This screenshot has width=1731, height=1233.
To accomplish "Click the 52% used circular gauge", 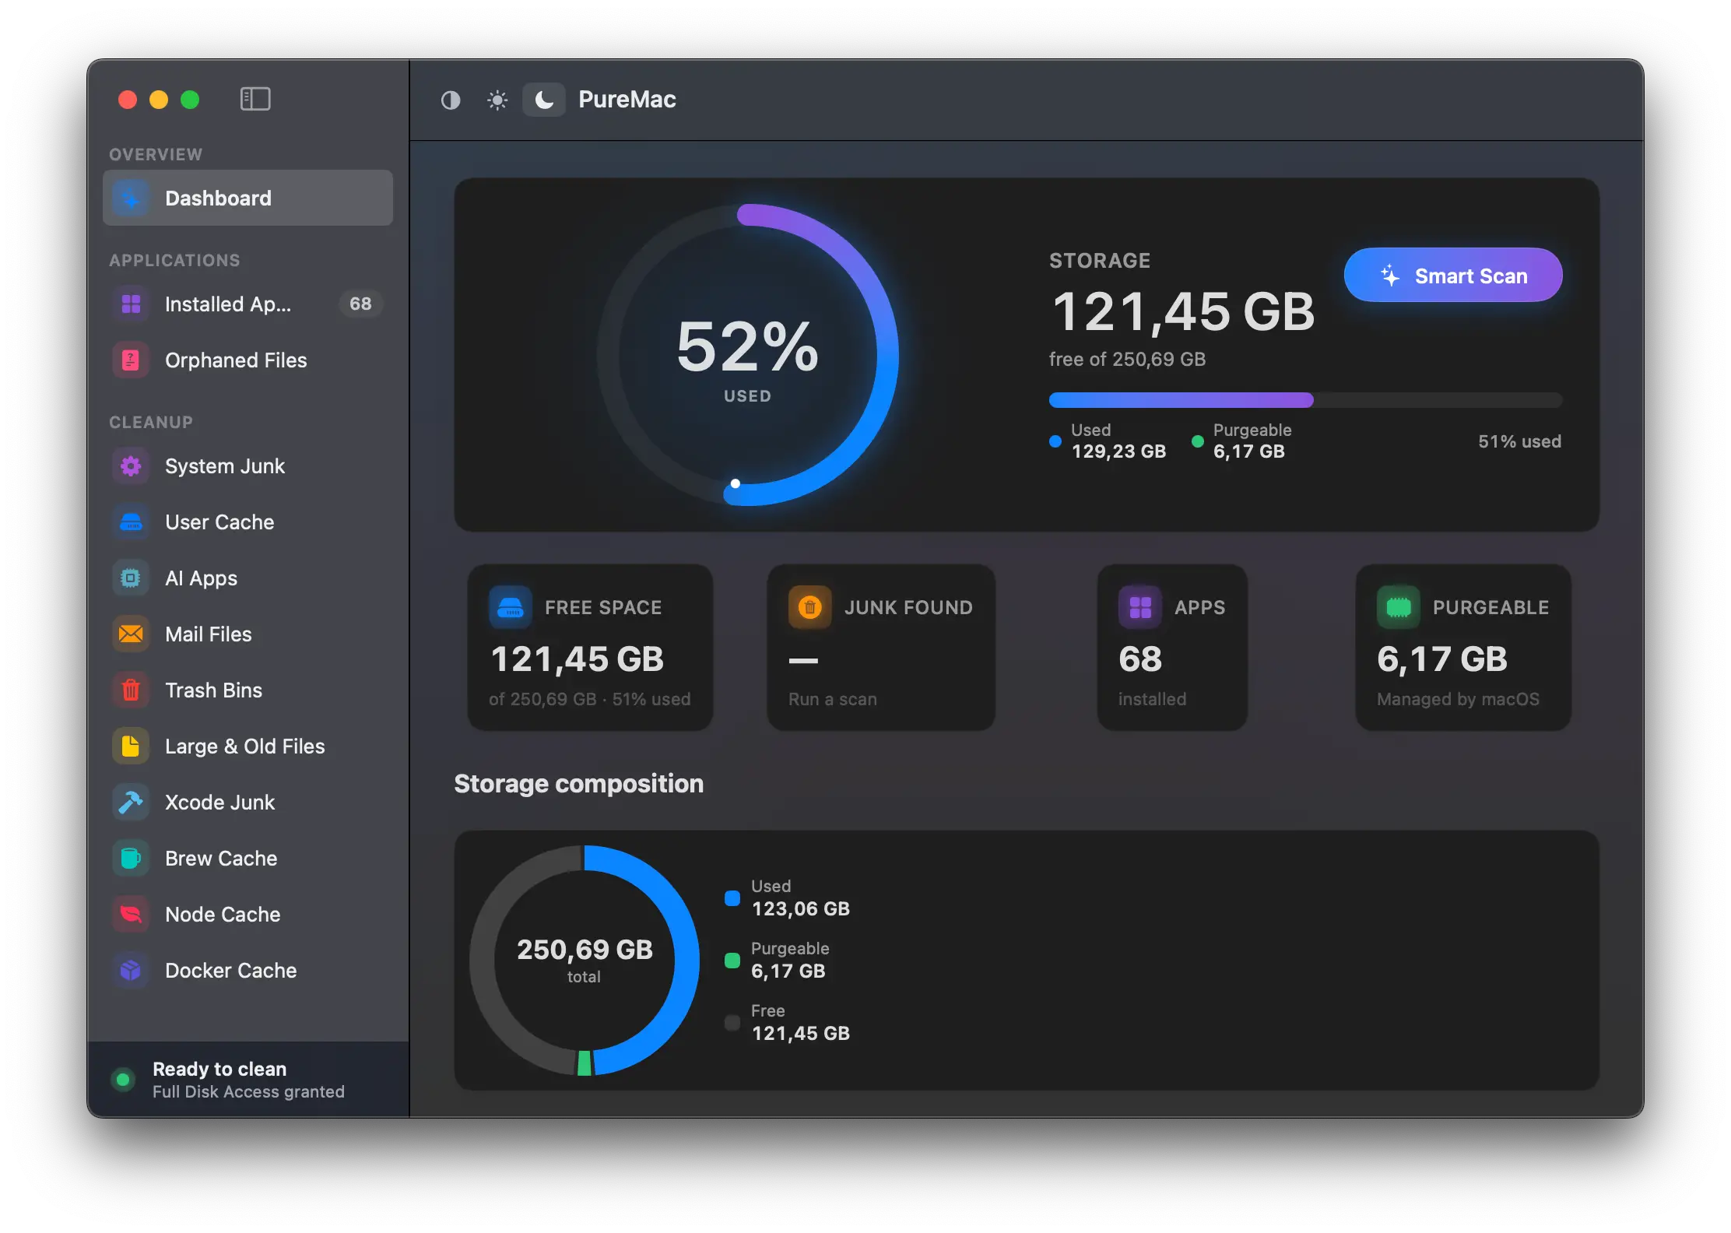I will [747, 355].
